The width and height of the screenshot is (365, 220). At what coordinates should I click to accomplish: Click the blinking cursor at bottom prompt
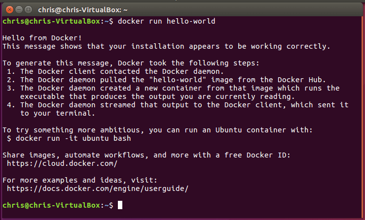click(x=120, y=205)
